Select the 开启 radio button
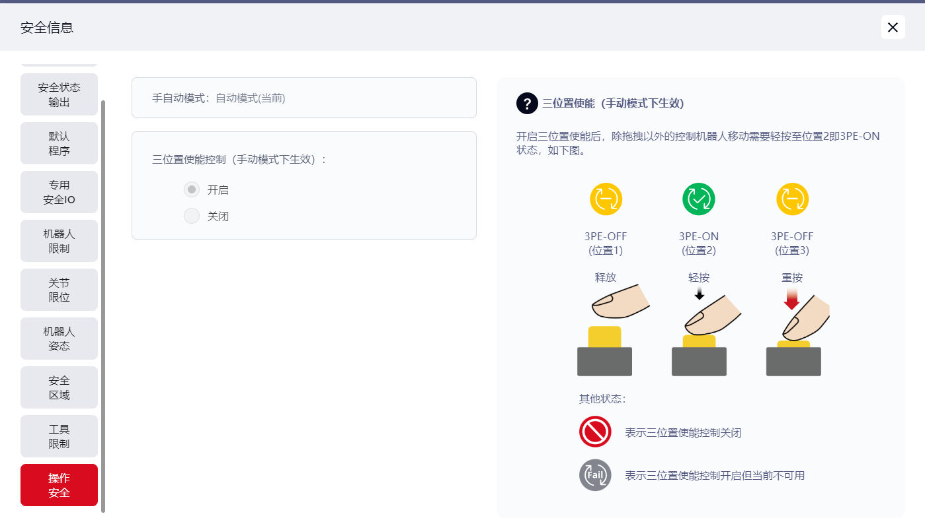 [x=192, y=190]
